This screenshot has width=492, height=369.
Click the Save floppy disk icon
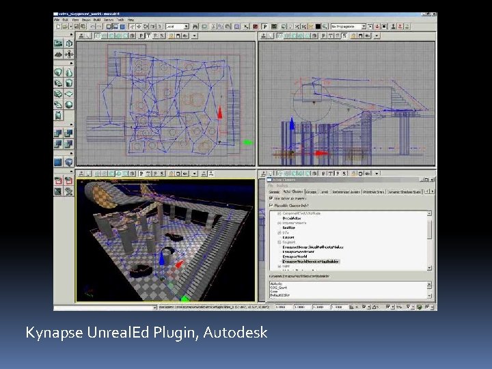pyautogui.click(x=77, y=27)
